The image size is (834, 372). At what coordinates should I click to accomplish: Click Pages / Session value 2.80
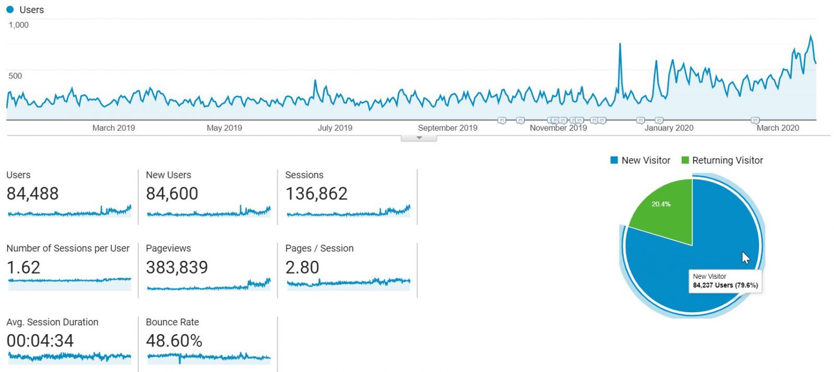[302, 268]
